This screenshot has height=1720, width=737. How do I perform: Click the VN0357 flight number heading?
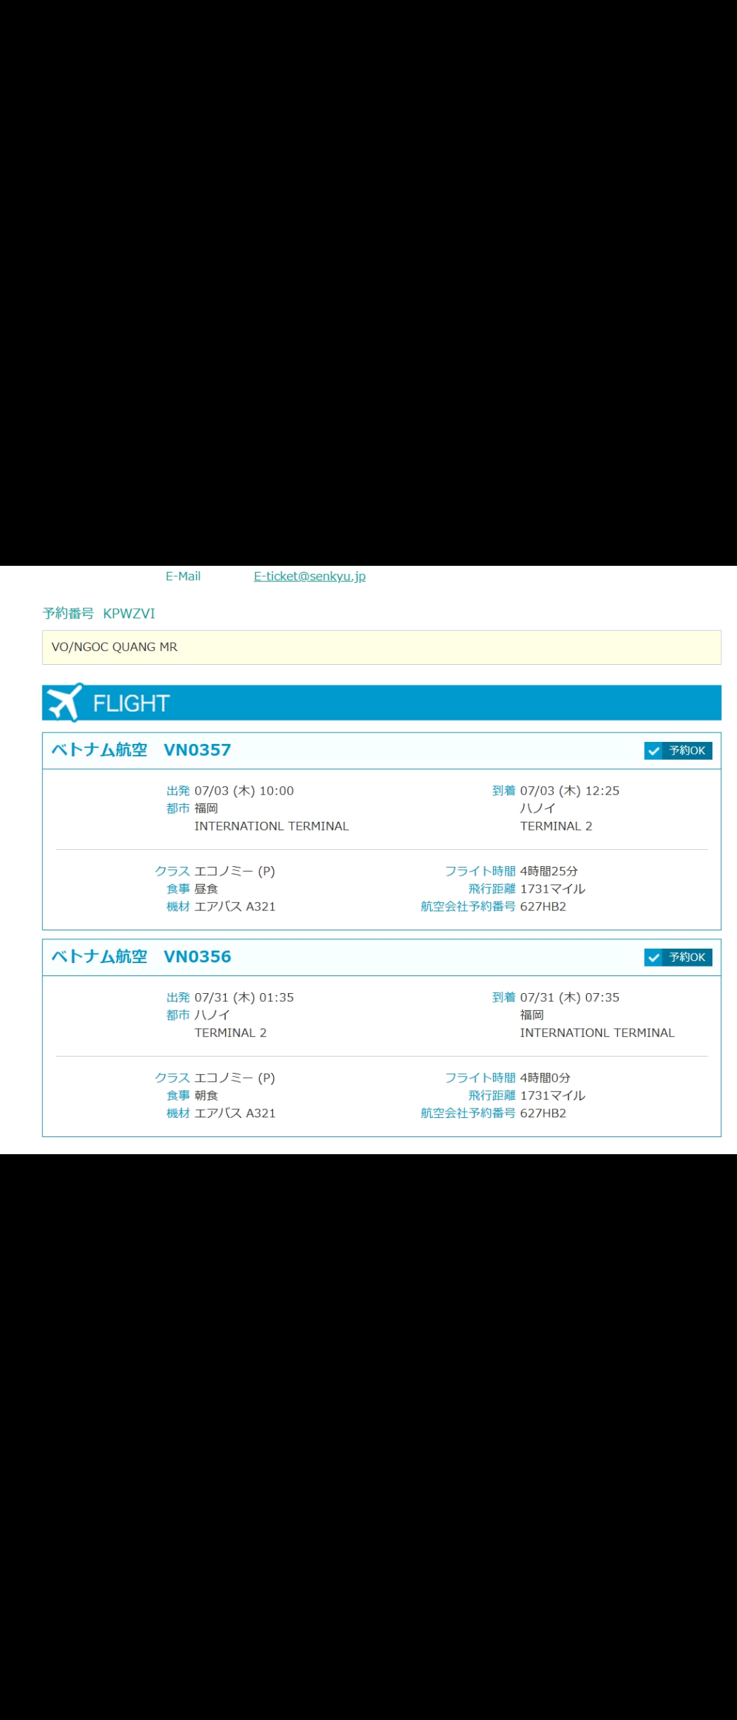pos(197,750)
